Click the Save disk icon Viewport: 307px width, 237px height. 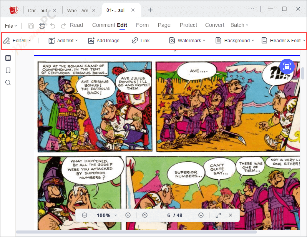[x=31, y=26]
